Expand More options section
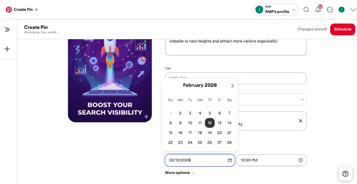This screenshot has height=184, width=357. tap(180, 173)
